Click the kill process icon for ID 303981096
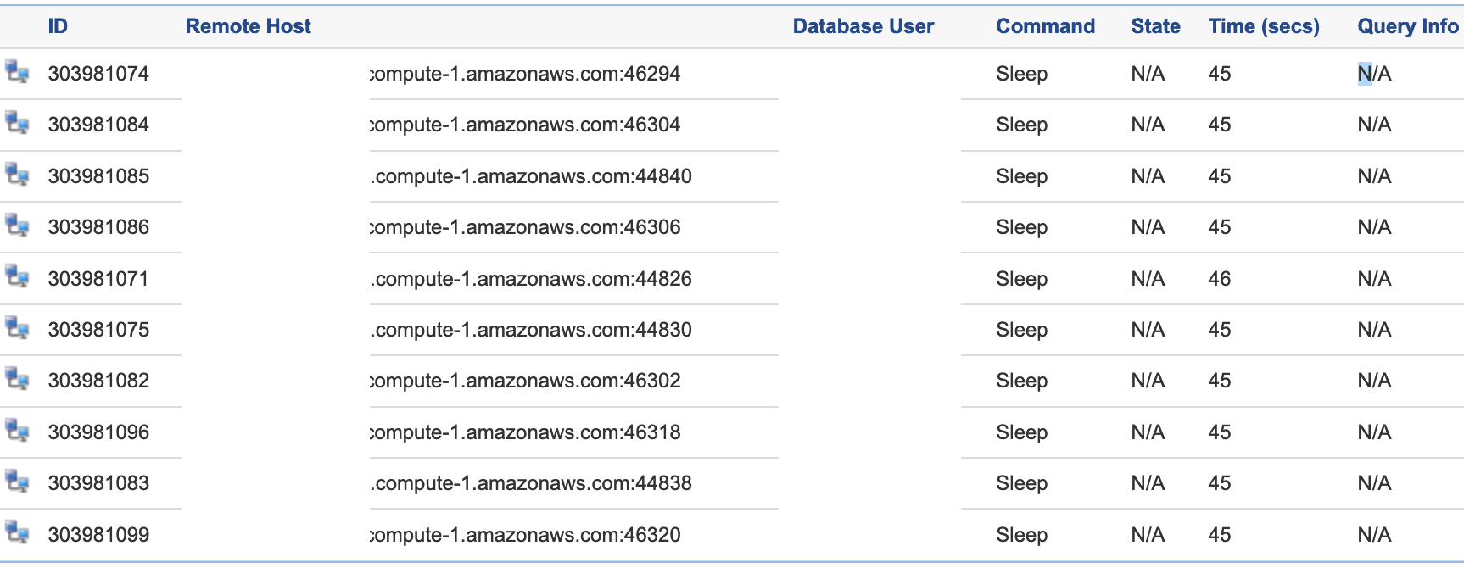The image size is (1464, 568). tap(18, 432)
